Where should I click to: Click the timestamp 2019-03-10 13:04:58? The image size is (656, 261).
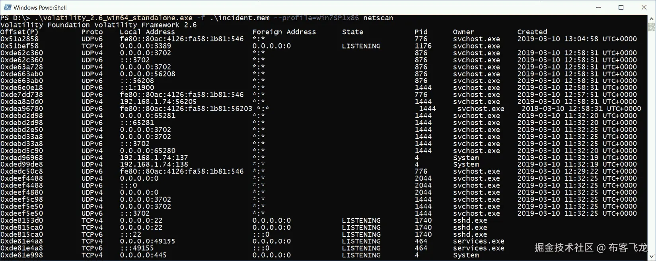pyautogui.click(x=558, y=39)
